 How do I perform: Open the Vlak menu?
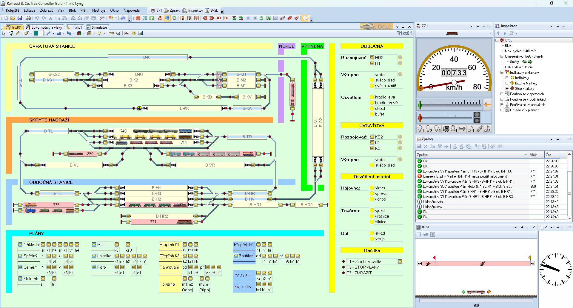tap(61, 10)
